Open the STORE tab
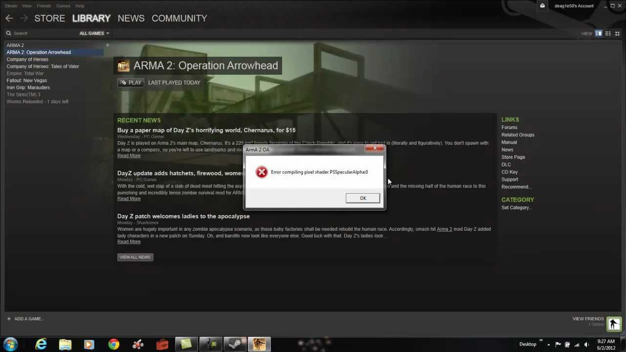 pyautogui.click(x=49, y=18)
